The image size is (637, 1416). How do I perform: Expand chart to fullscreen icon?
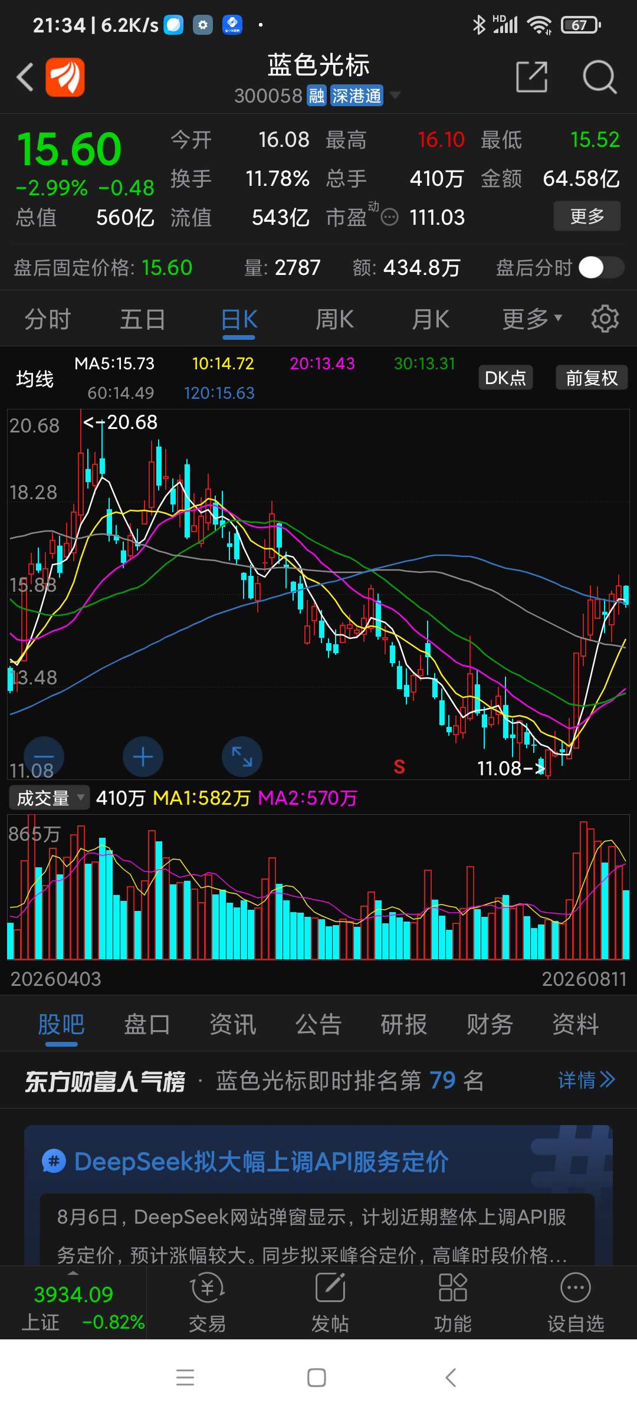(x=242, y=756)
